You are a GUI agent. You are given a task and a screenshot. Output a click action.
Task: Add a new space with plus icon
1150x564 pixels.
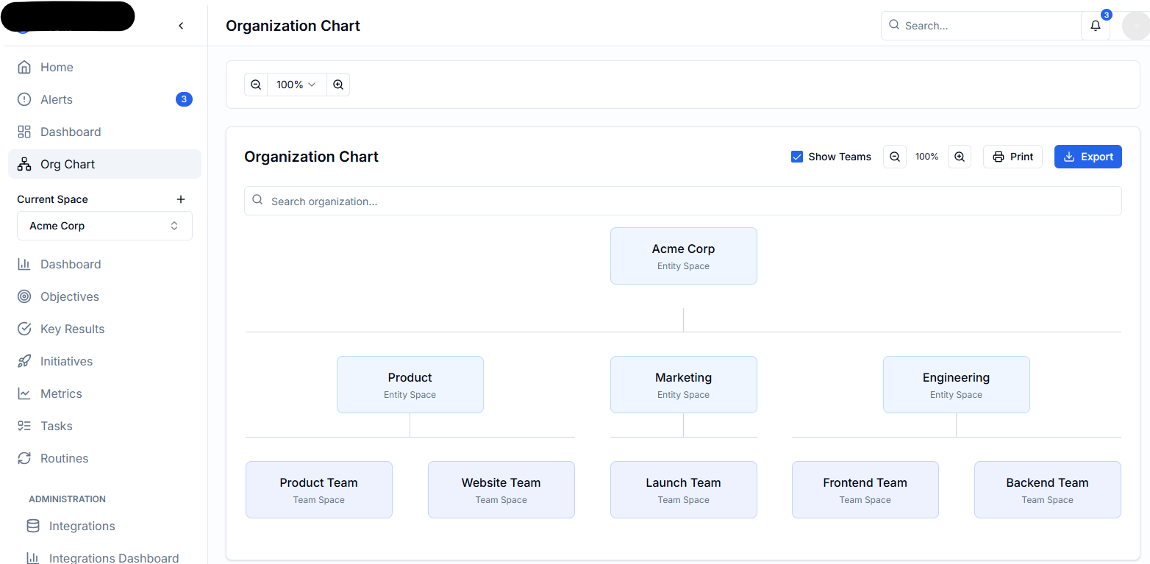tap(181, 199)
